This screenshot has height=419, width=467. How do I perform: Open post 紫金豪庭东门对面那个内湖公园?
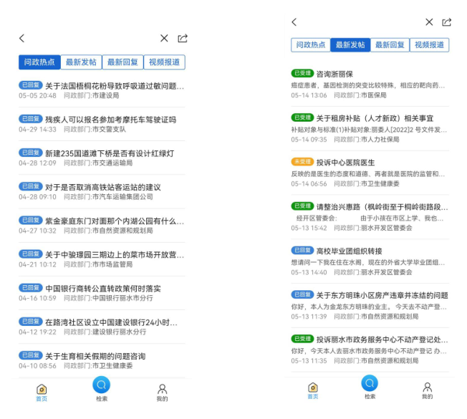coord(115,221)
